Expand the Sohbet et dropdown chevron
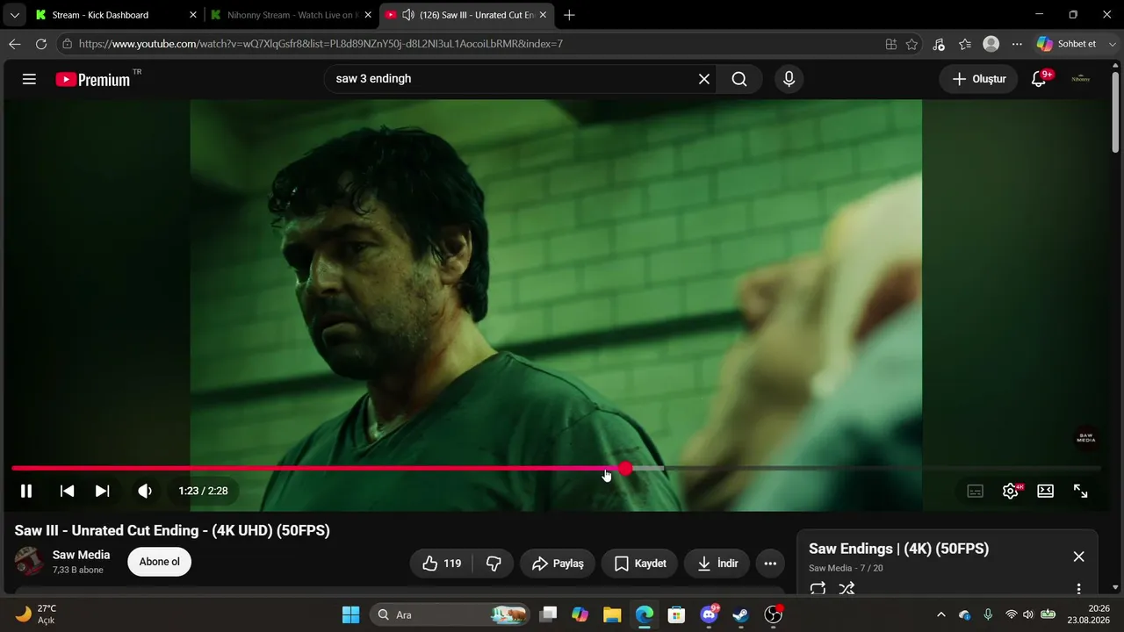 pos(1113,44)
